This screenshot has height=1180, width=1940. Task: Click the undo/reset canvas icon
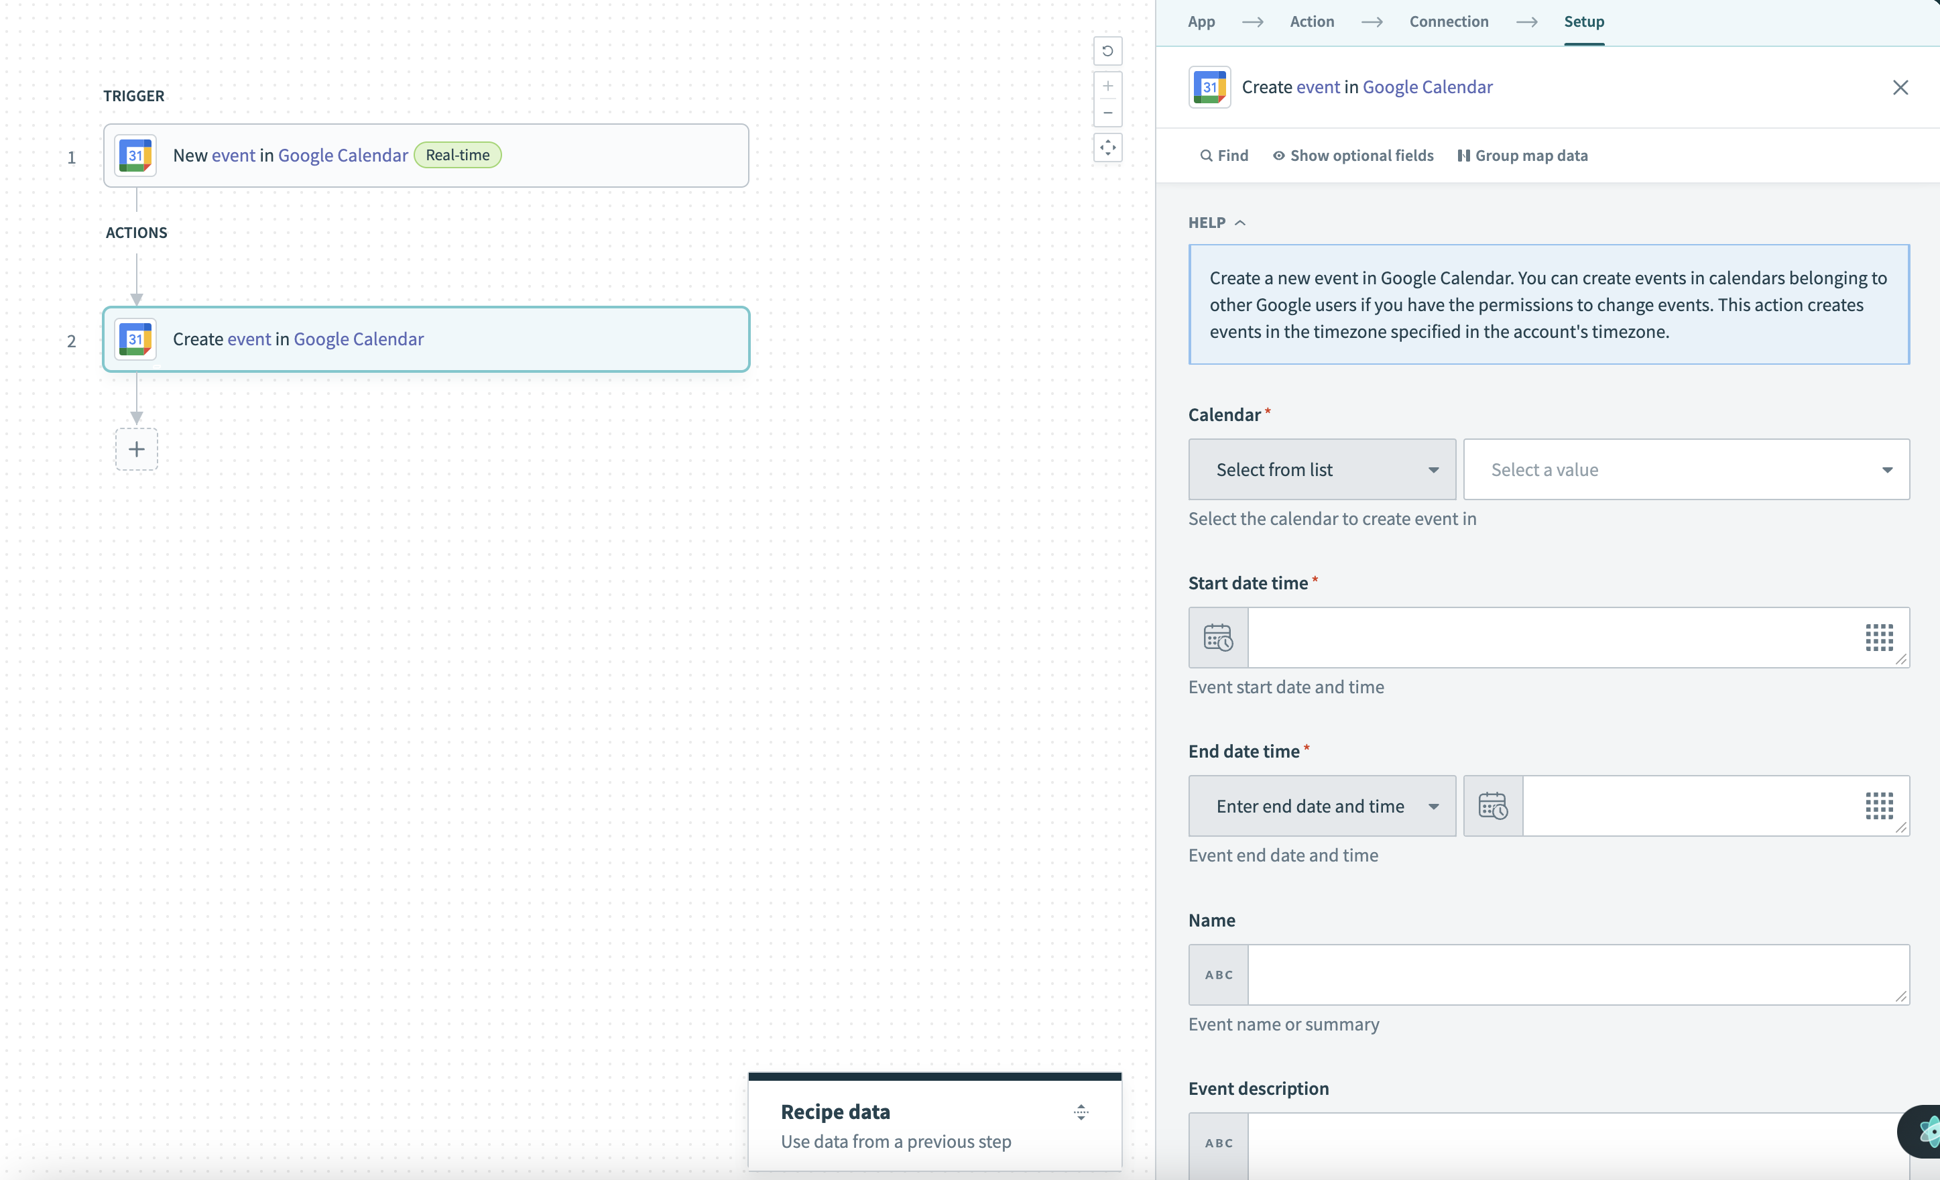pos(1107,51)
